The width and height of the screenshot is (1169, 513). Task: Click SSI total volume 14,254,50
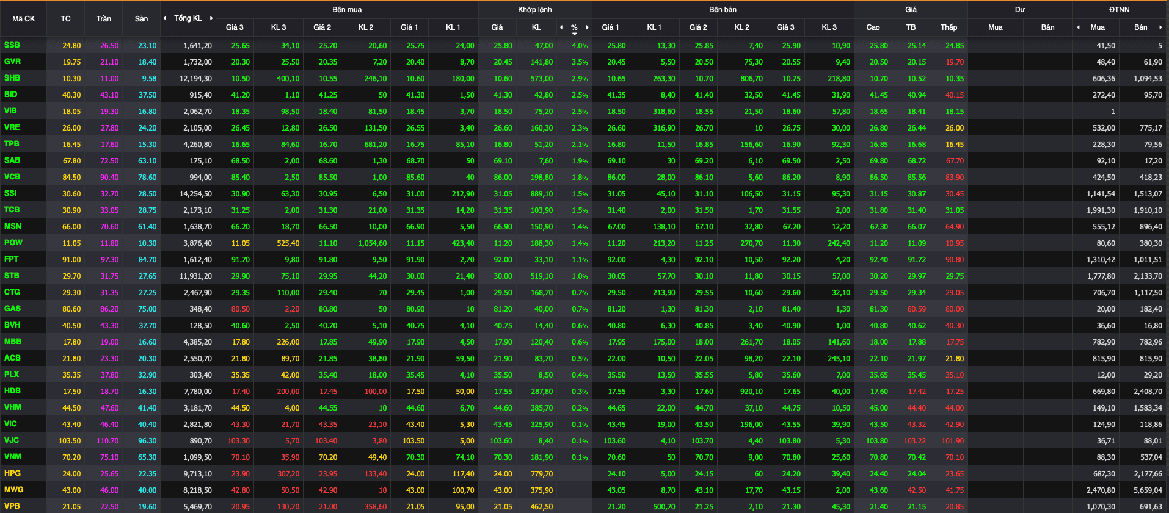195,194
